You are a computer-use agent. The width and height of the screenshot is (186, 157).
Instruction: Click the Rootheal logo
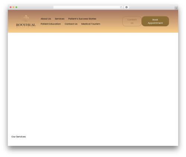[26, 21]
